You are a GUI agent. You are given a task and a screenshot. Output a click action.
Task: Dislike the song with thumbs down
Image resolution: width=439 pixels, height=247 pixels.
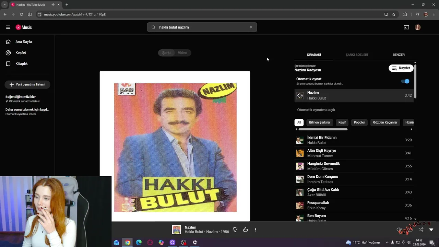point(235,230)
